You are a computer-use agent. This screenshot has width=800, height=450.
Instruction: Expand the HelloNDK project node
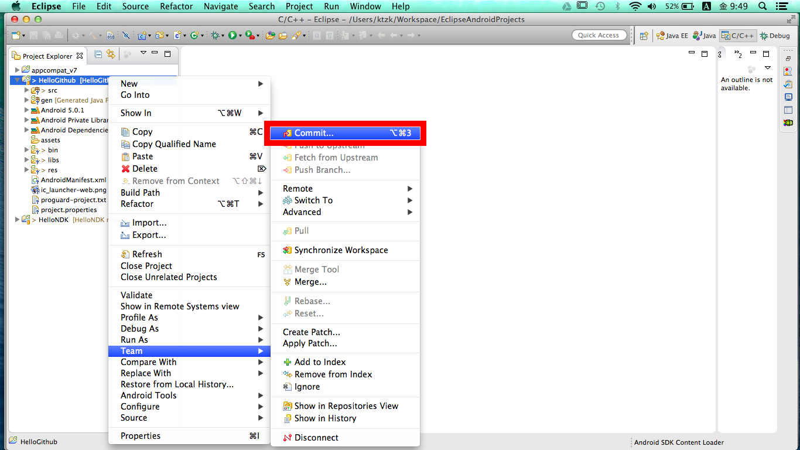(x=17, y=219)
